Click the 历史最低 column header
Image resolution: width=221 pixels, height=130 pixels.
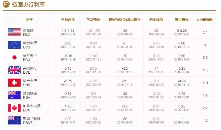182,20
